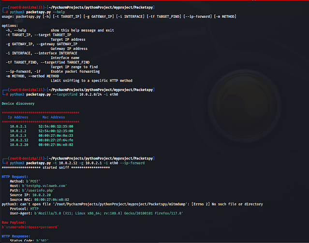Click the 10.0.2.0/24 network range argument
This screenshot has width=309, height=243.
tap(90, 94)
